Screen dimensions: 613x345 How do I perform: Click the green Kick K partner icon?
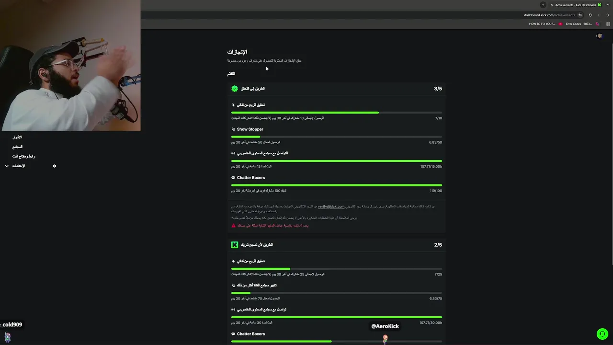[x=235, y=245]
